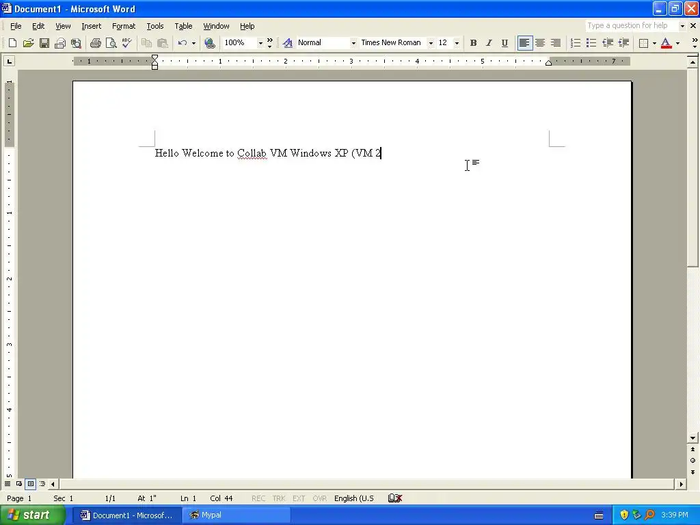Open the Zoom 100% dropdown
Screen dimensions: 700x525
pyautogui.click(x=260, y=43)
